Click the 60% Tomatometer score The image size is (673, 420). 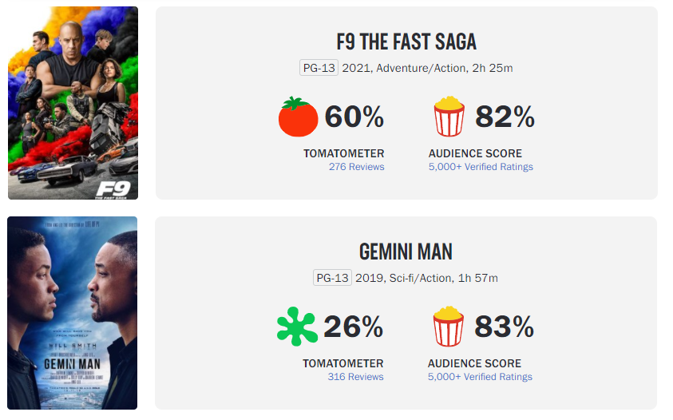354,117
